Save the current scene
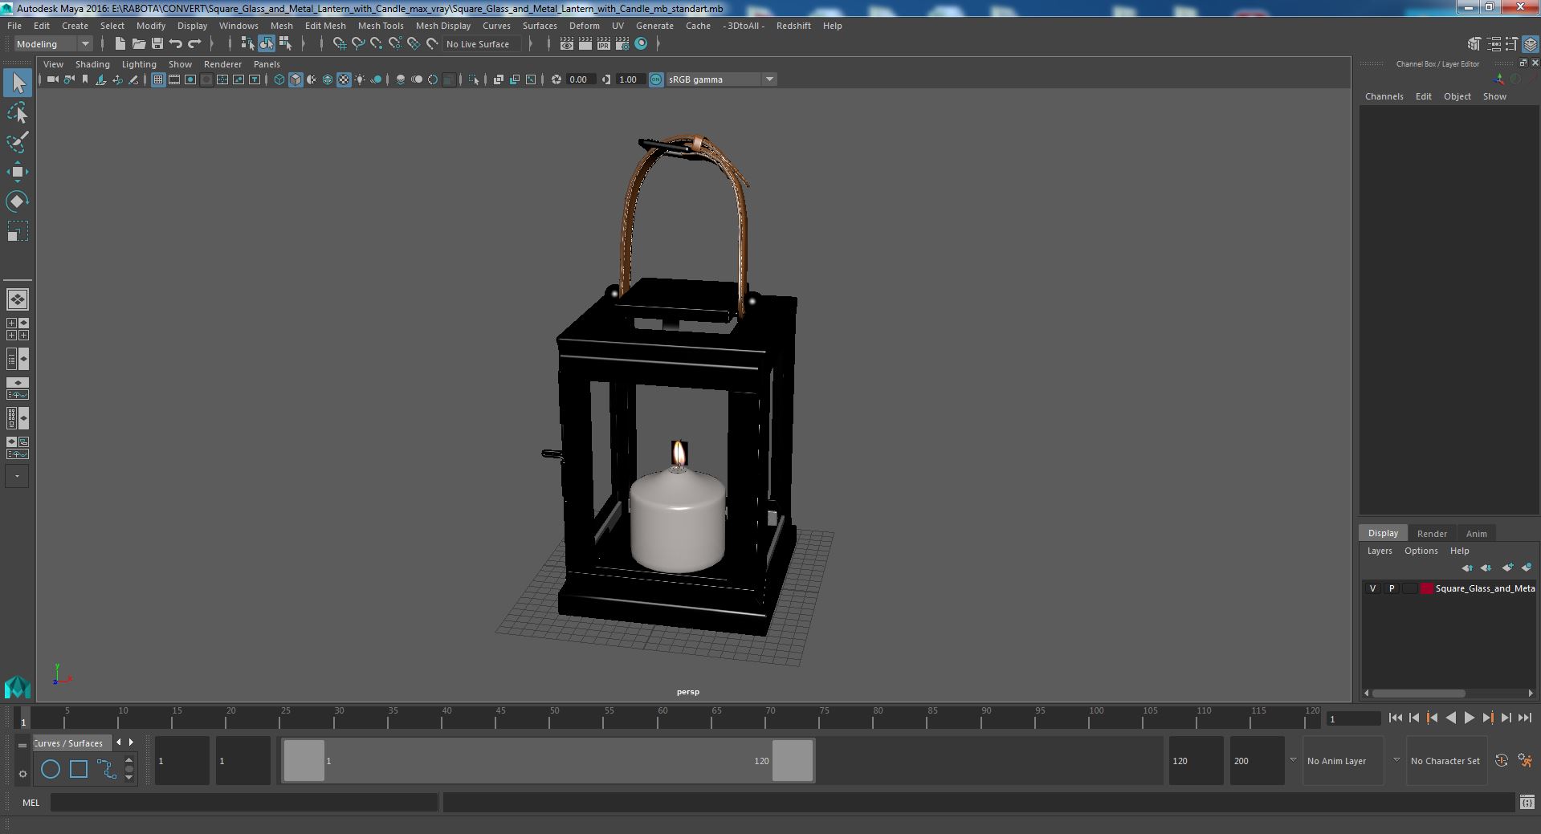The image size is (1541, 834). (x=157, y=44)
